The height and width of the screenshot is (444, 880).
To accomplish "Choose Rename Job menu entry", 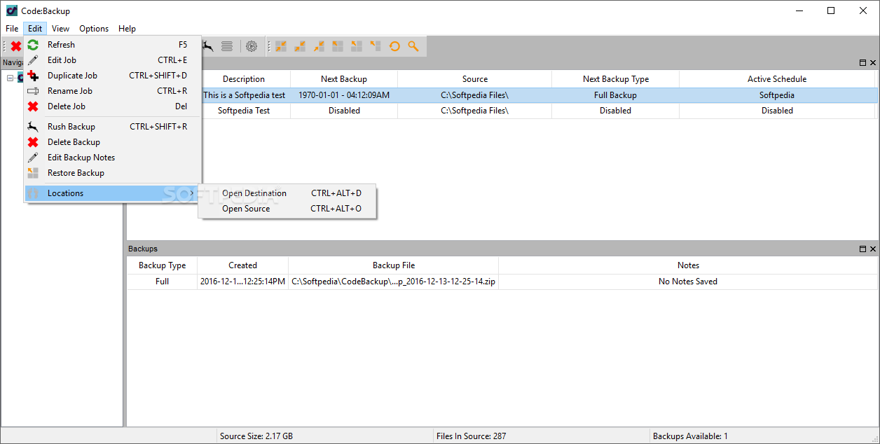I will [113, 91].
